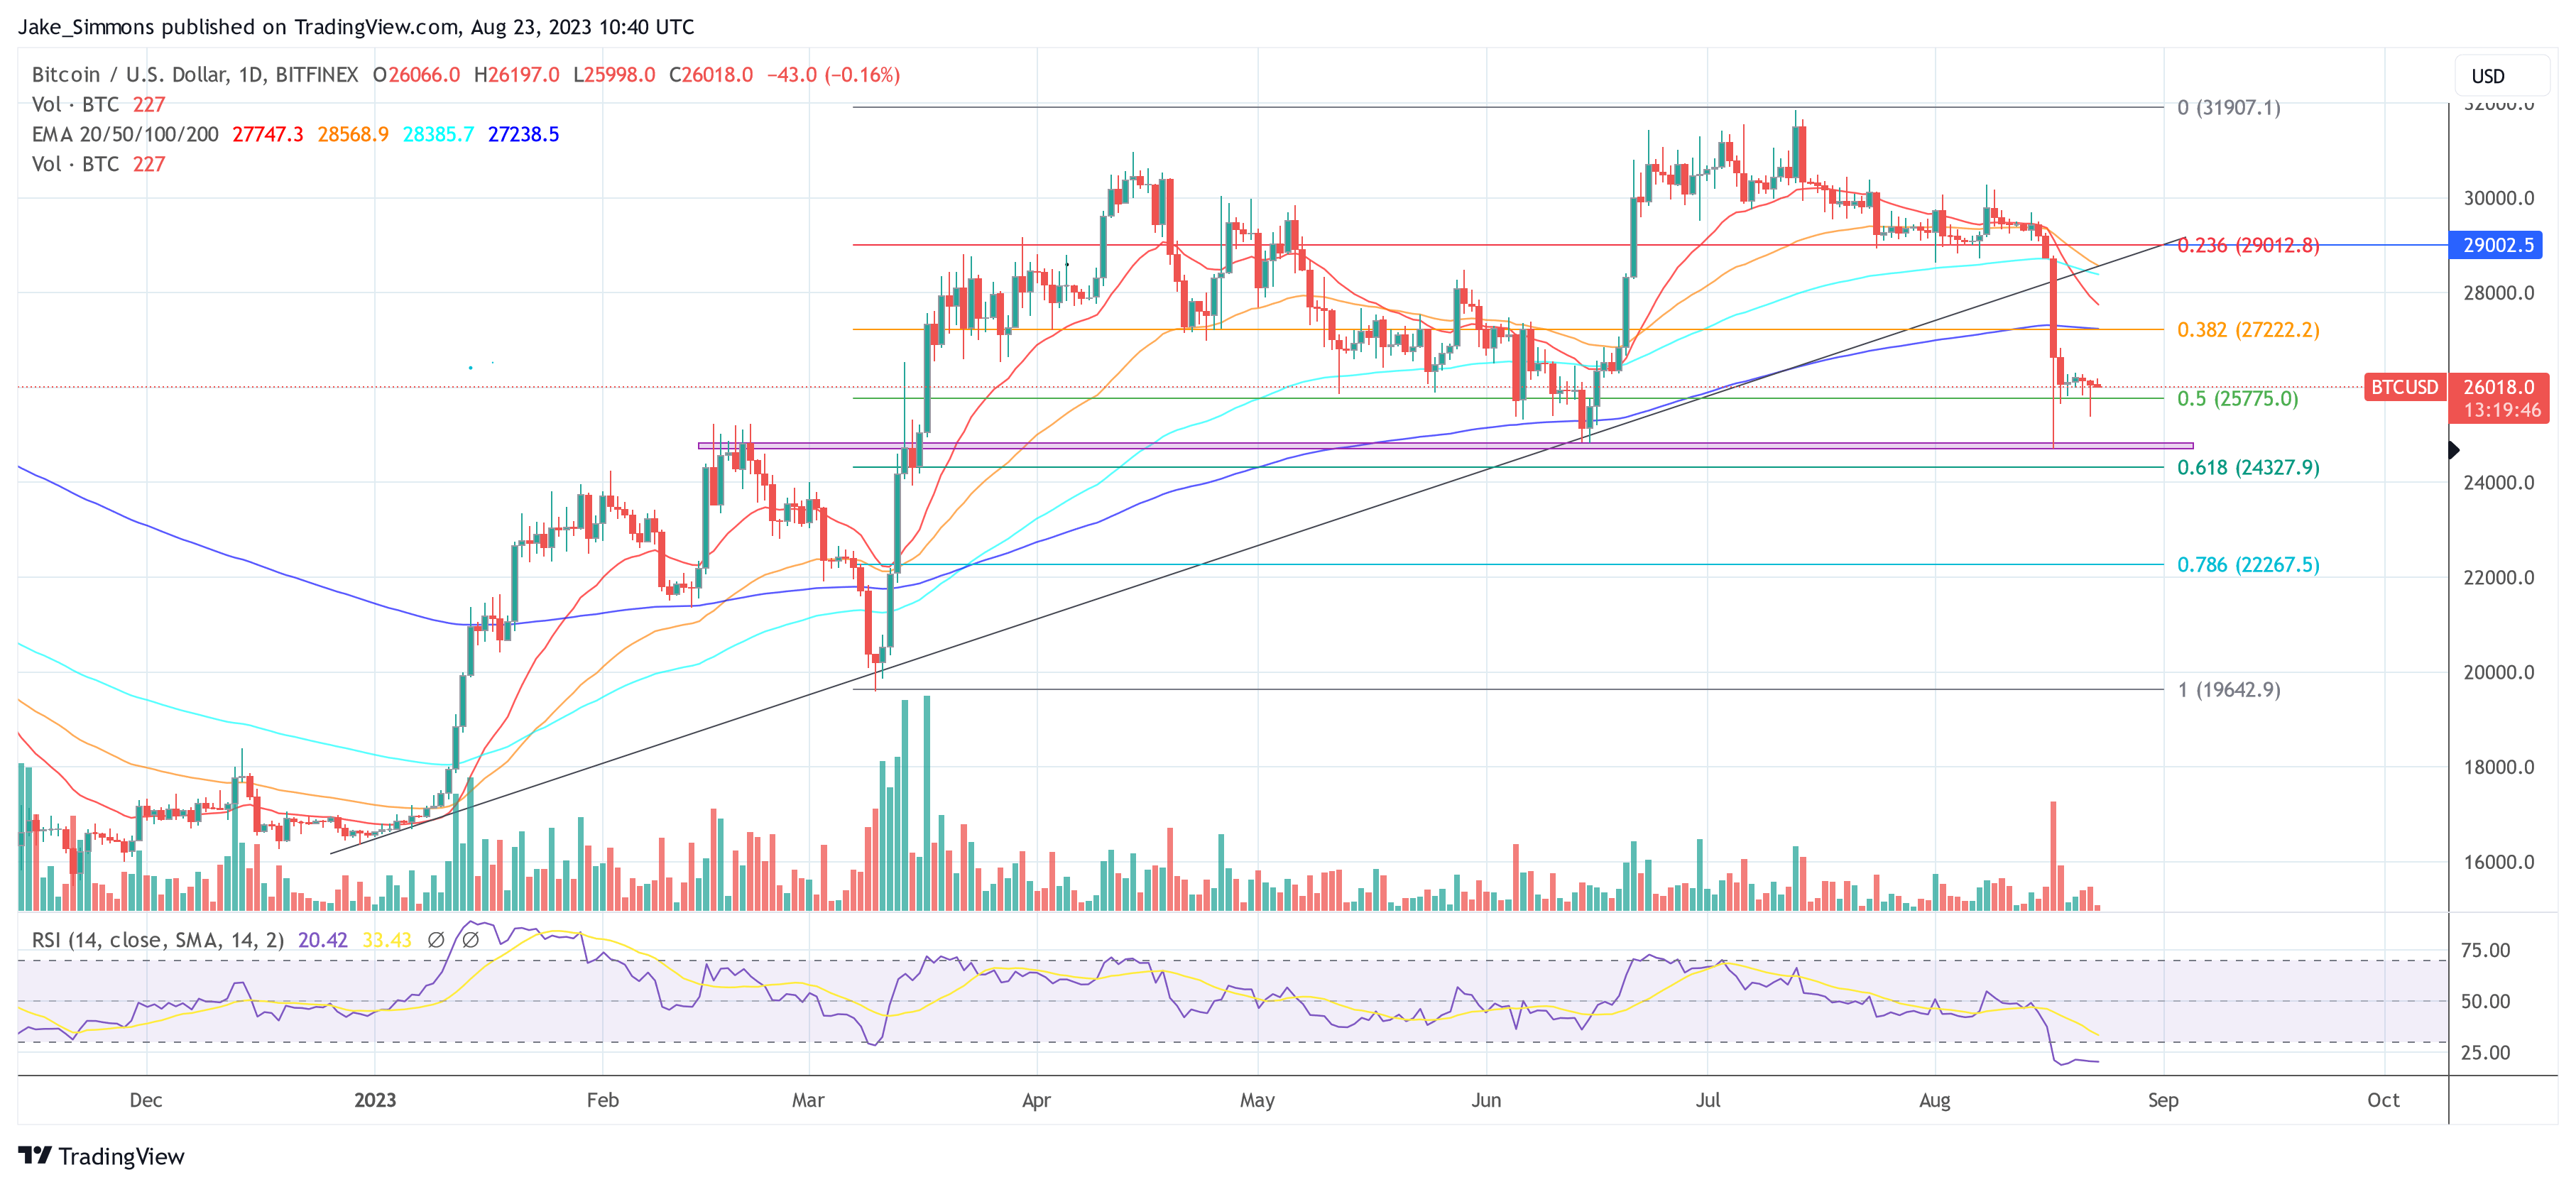This screenshot has width=2576, height=1187.
Task: Select the Fibonacci label 1 (19642.9)
Action: [2229, 689]
